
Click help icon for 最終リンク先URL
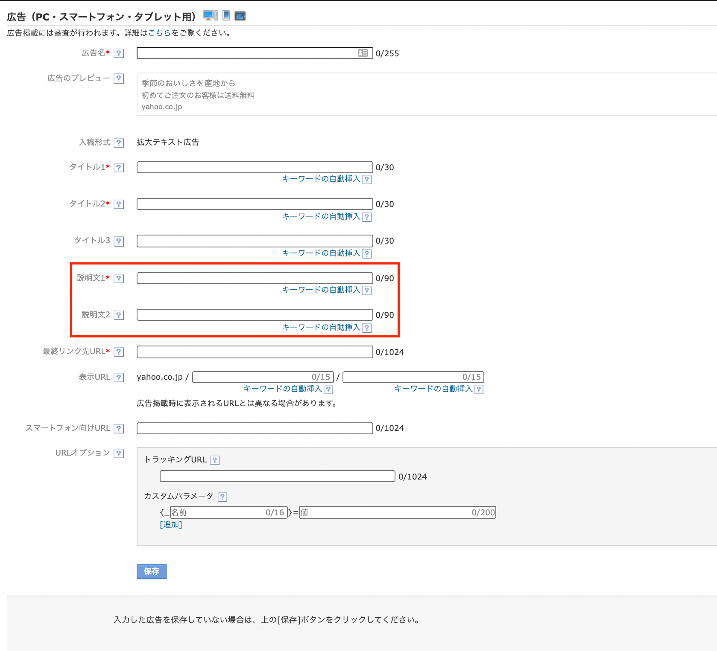point(119,352)
